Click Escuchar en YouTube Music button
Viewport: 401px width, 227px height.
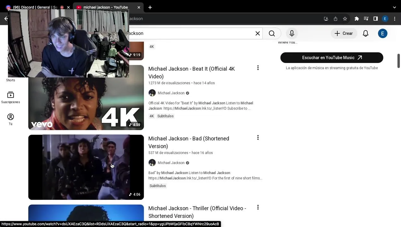[332, 58]
